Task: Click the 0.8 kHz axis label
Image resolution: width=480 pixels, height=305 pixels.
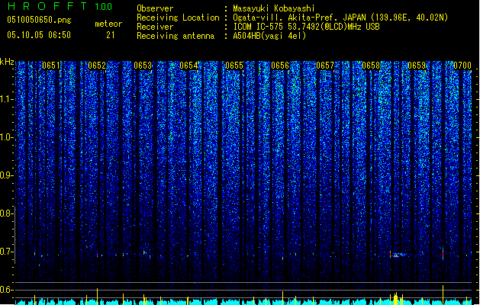Action: point(6,213)
